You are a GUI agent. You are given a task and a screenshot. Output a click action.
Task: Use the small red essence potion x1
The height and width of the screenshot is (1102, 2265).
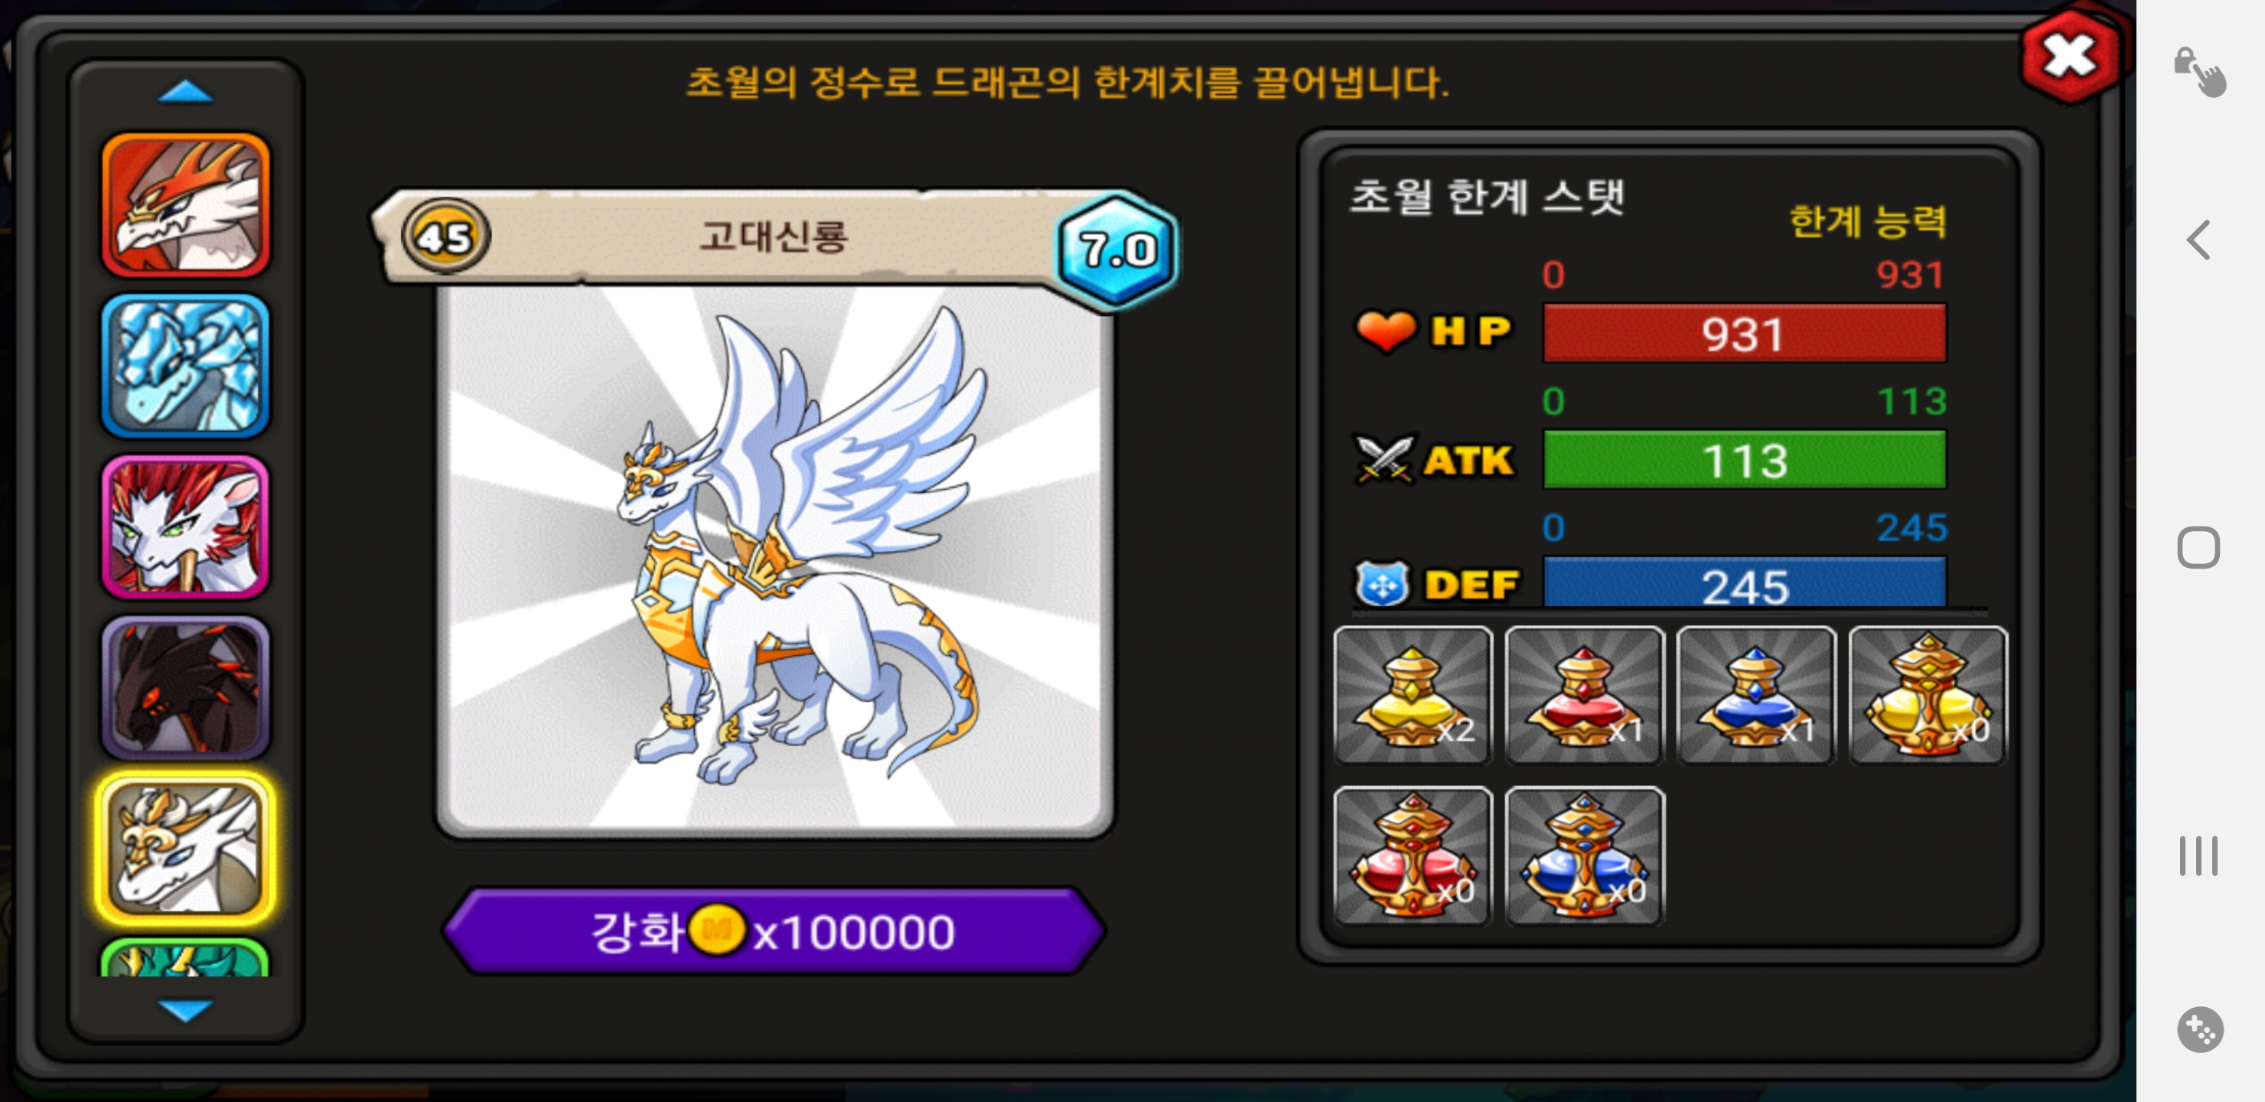tap(1585, 695)
